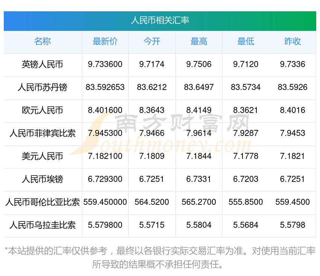320x276 pixels.
Task: Click high value 83.6497
Action: [199, 87]
